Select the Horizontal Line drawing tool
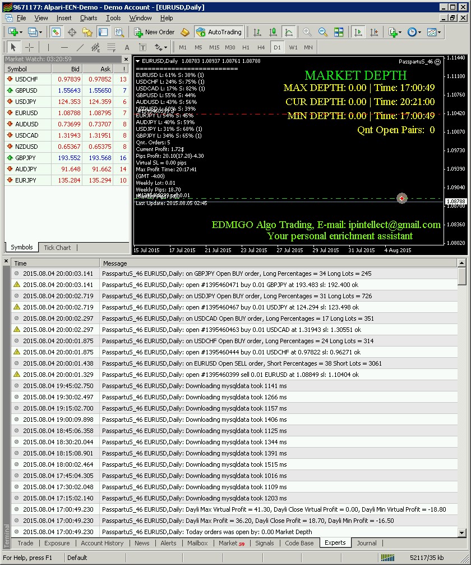471x565 pixels. tap(64, 47)
